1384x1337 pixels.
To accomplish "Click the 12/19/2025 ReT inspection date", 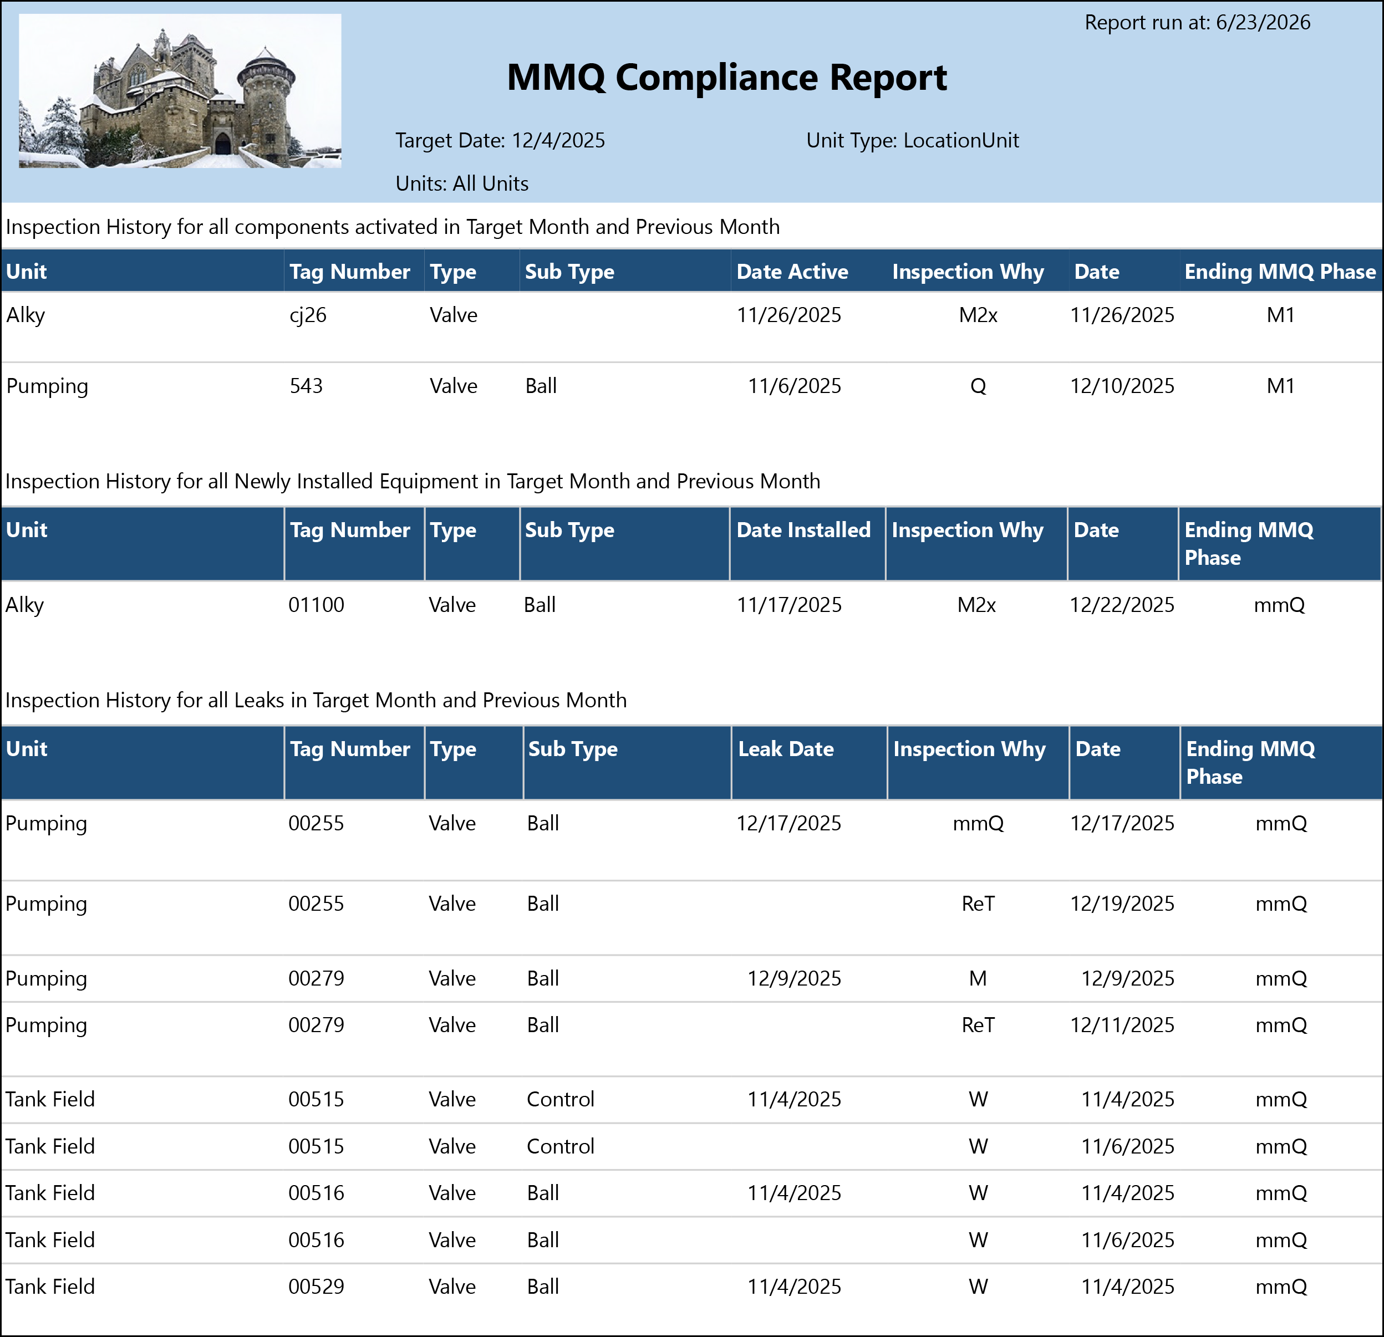I will [1122, 904].
